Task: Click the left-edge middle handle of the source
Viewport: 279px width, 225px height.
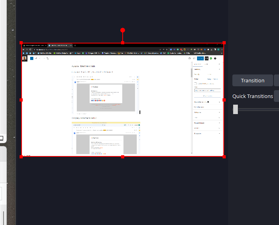Action: tap(21, 100)
